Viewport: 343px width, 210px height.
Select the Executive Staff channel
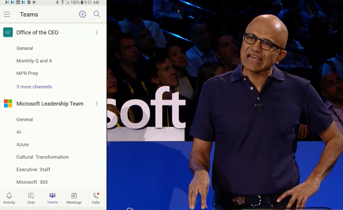[33, 169]
